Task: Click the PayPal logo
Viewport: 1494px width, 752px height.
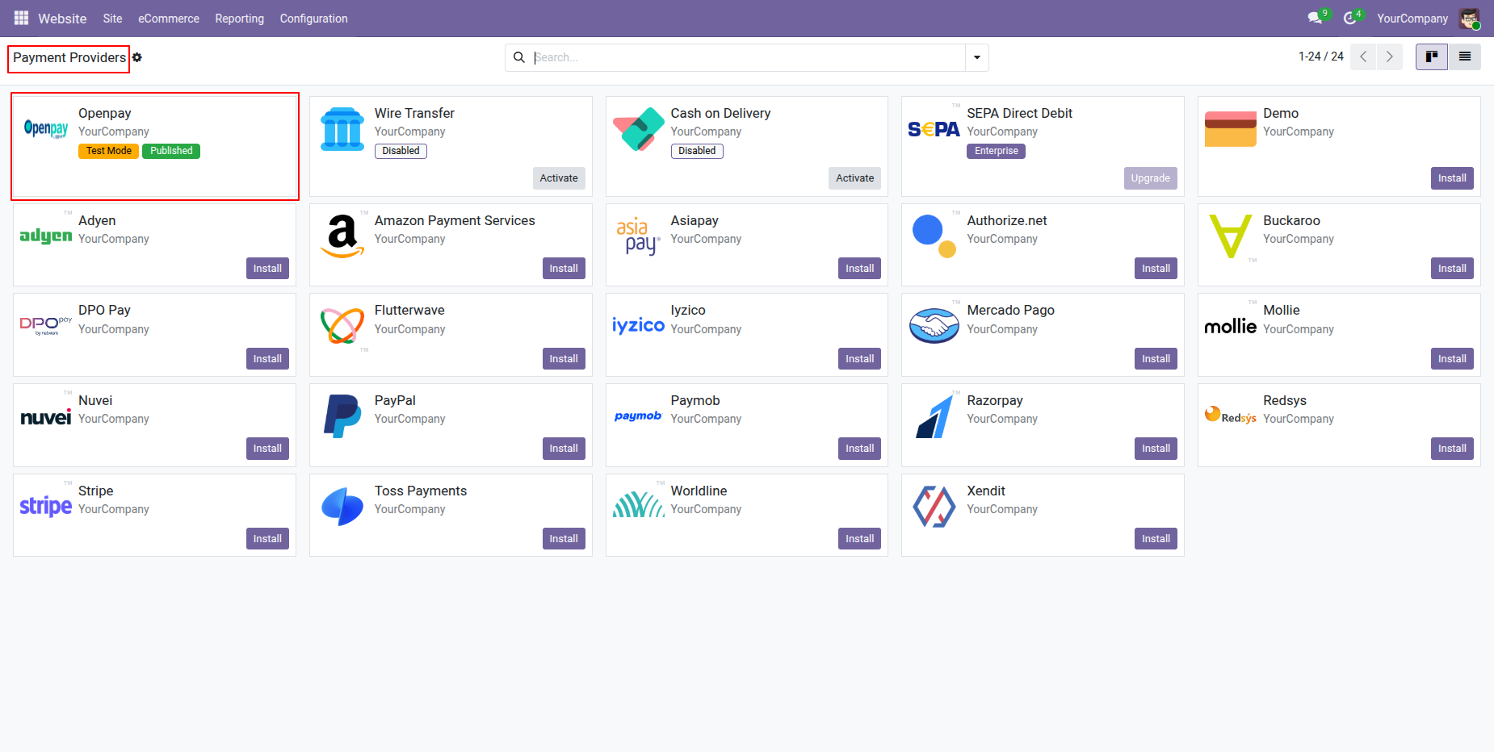Action: click(x=342, y=416)
